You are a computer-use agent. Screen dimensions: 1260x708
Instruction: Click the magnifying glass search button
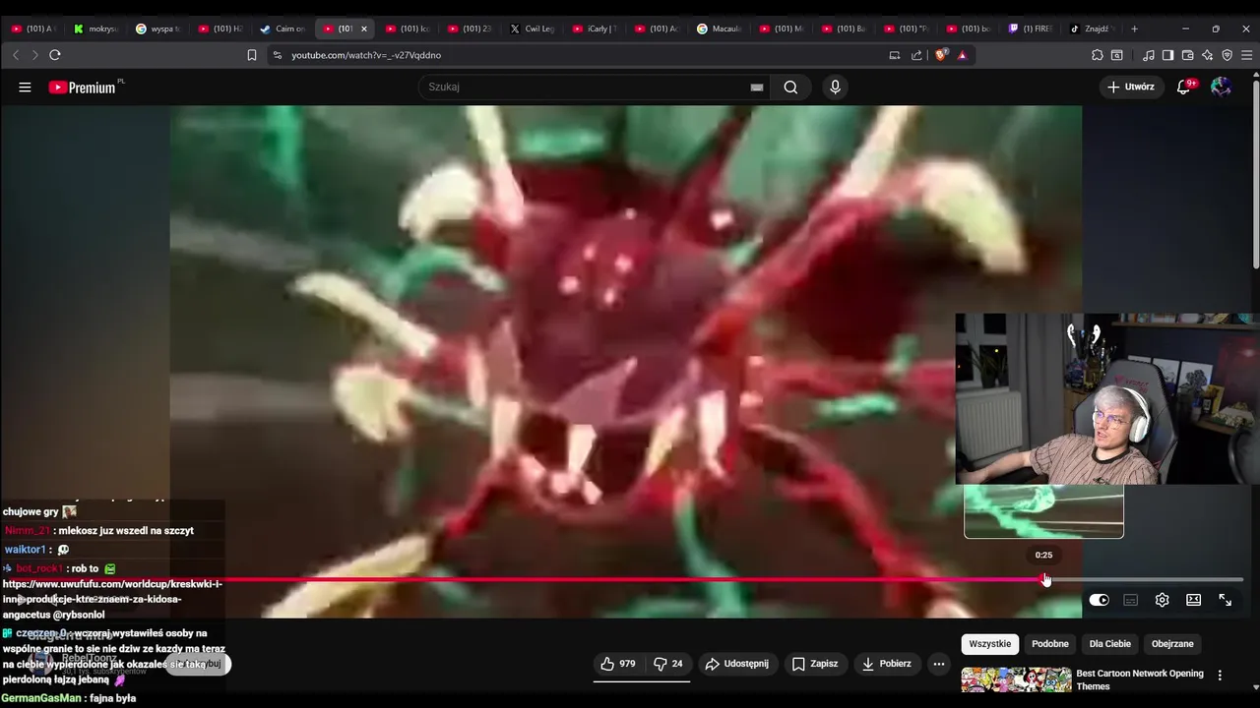[x=790, y=87]
